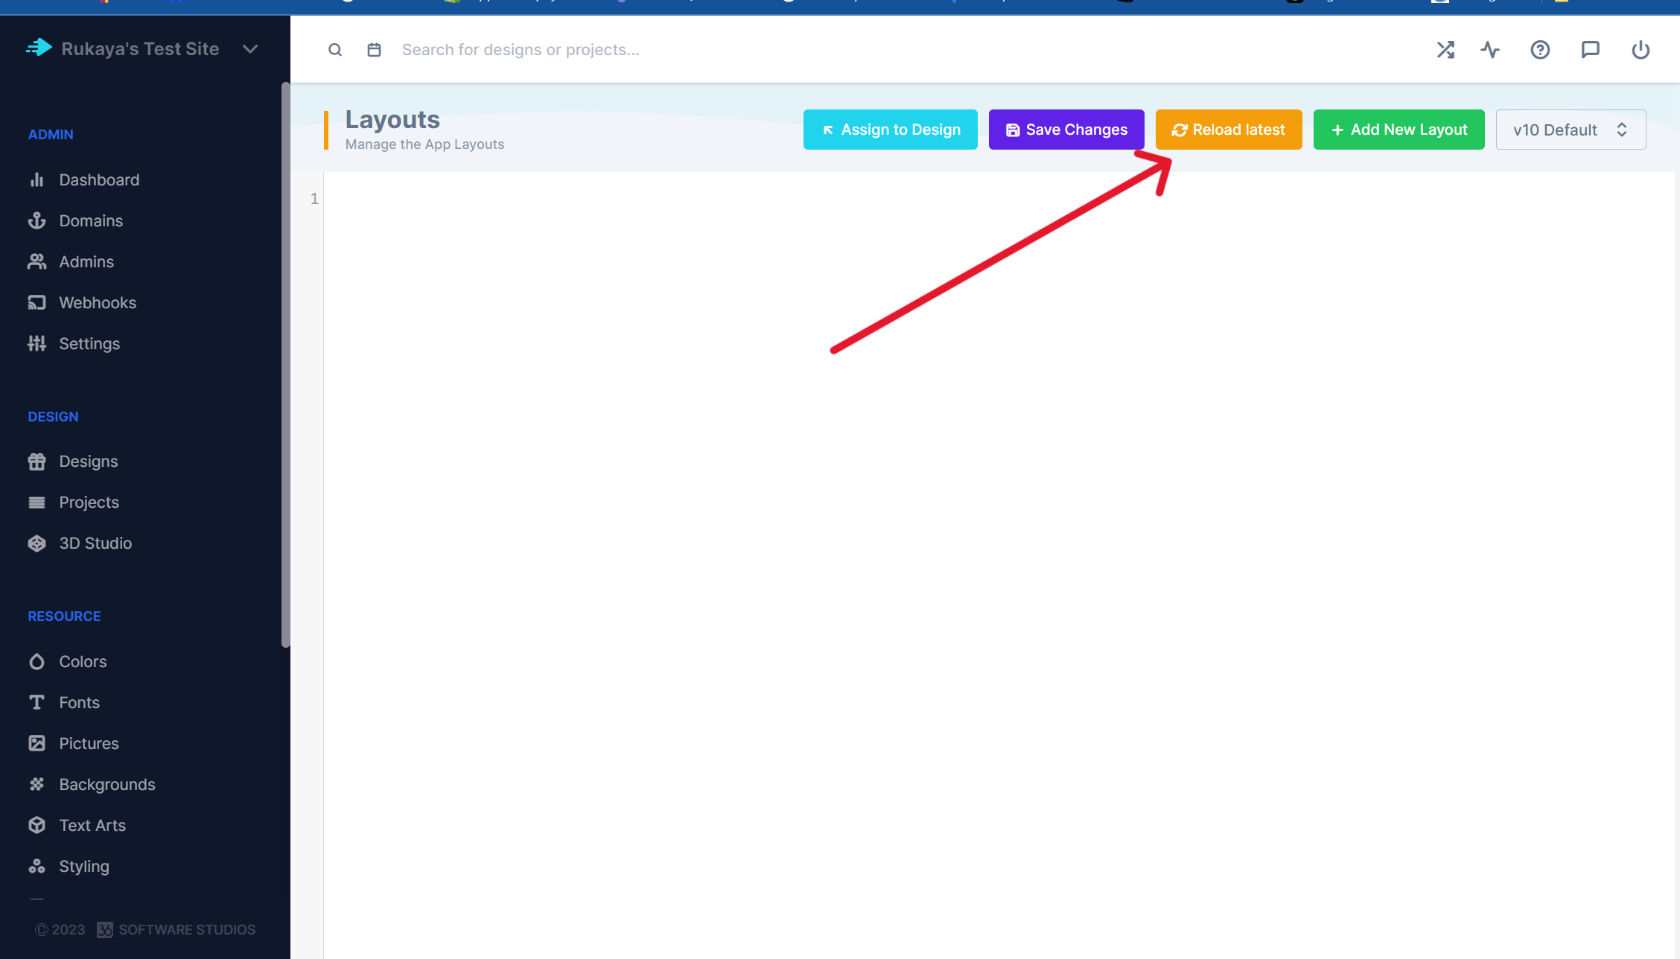Click the Add New Layout button
The image size is (1680, 959).
[1399, 130]
